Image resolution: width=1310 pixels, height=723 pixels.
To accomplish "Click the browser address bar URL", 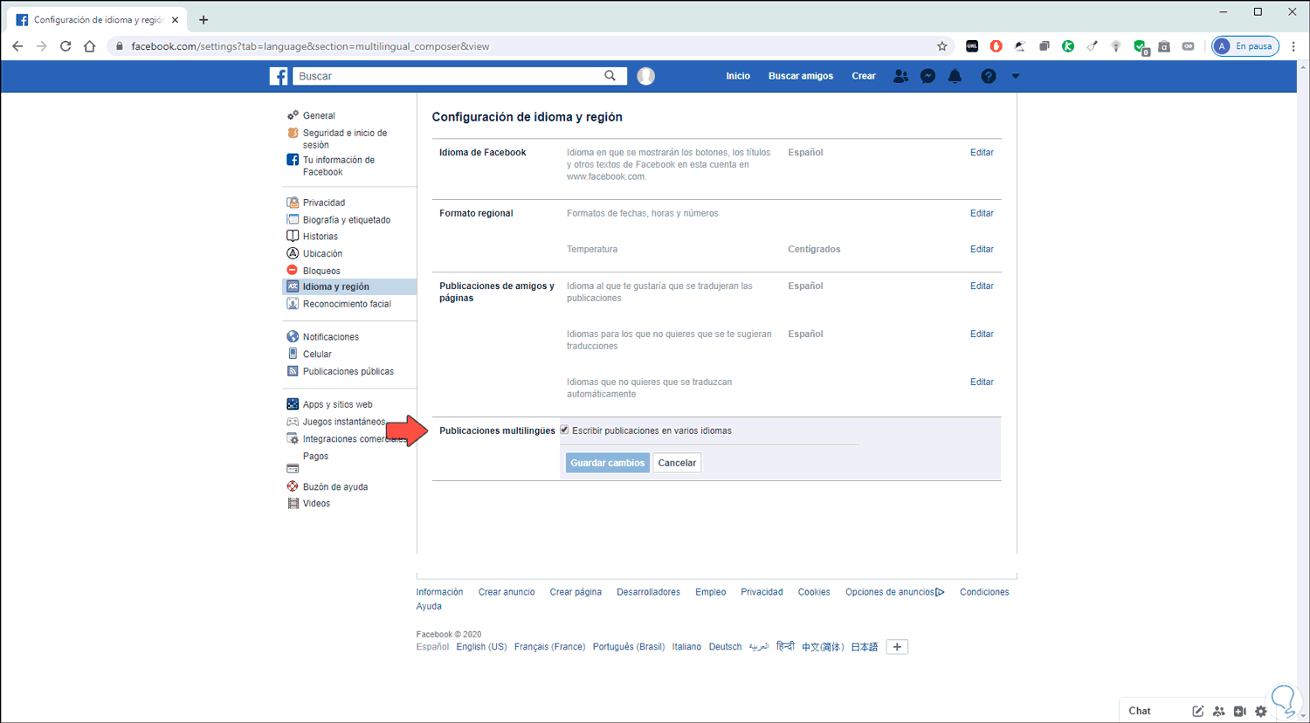I will pyautogui.click(x=310, y=46).
